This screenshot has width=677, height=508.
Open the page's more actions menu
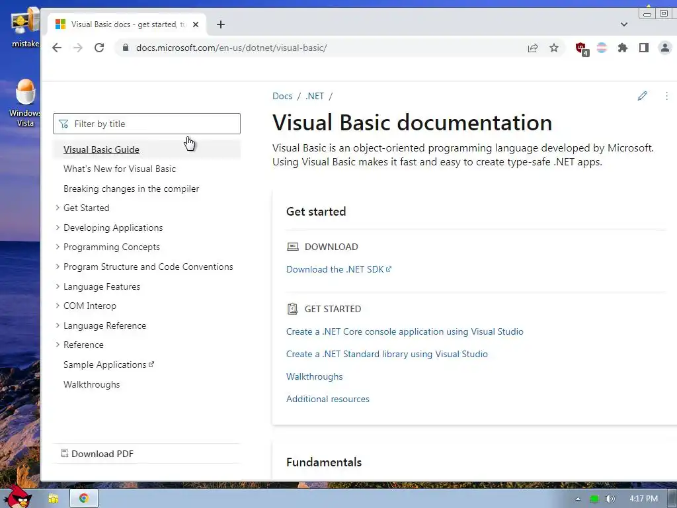click(x=666, y=96)
